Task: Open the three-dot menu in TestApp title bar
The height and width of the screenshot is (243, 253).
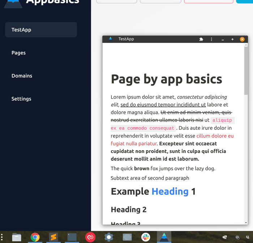Action: point(211,39)
